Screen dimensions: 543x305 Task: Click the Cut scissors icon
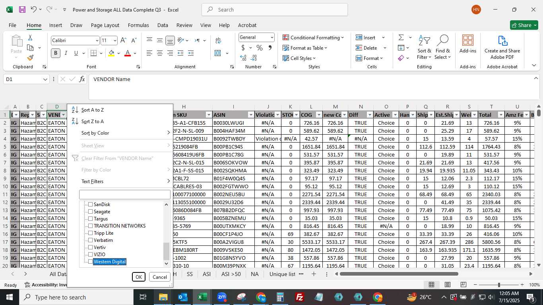click(x=30, y=38)
